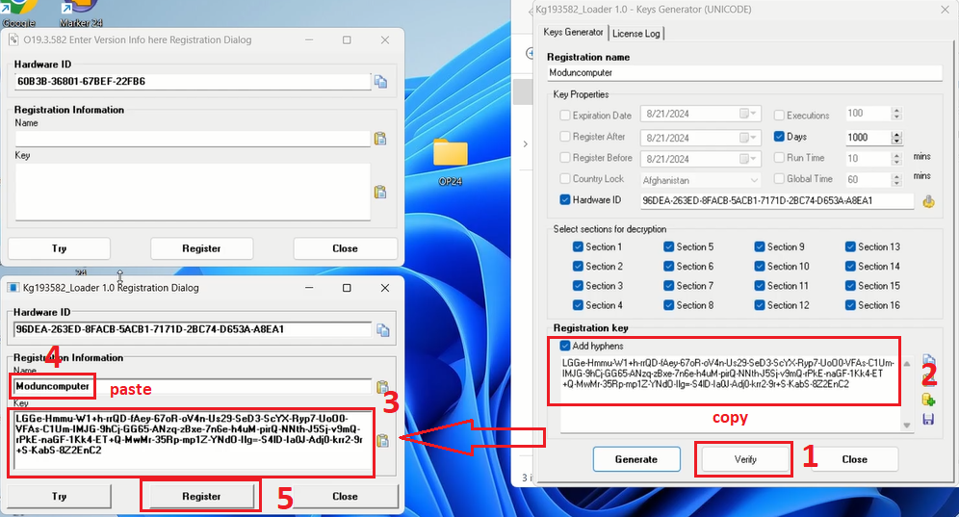959x517 pixels.
Task: Open the Country Lock dropdown showing Afghanistan
Action: tap(755, 180)
